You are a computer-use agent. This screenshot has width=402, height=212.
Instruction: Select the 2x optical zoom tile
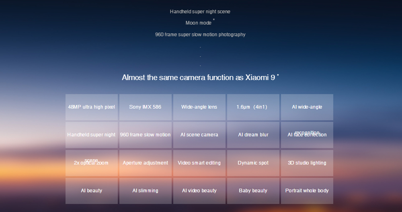[92, 163]
